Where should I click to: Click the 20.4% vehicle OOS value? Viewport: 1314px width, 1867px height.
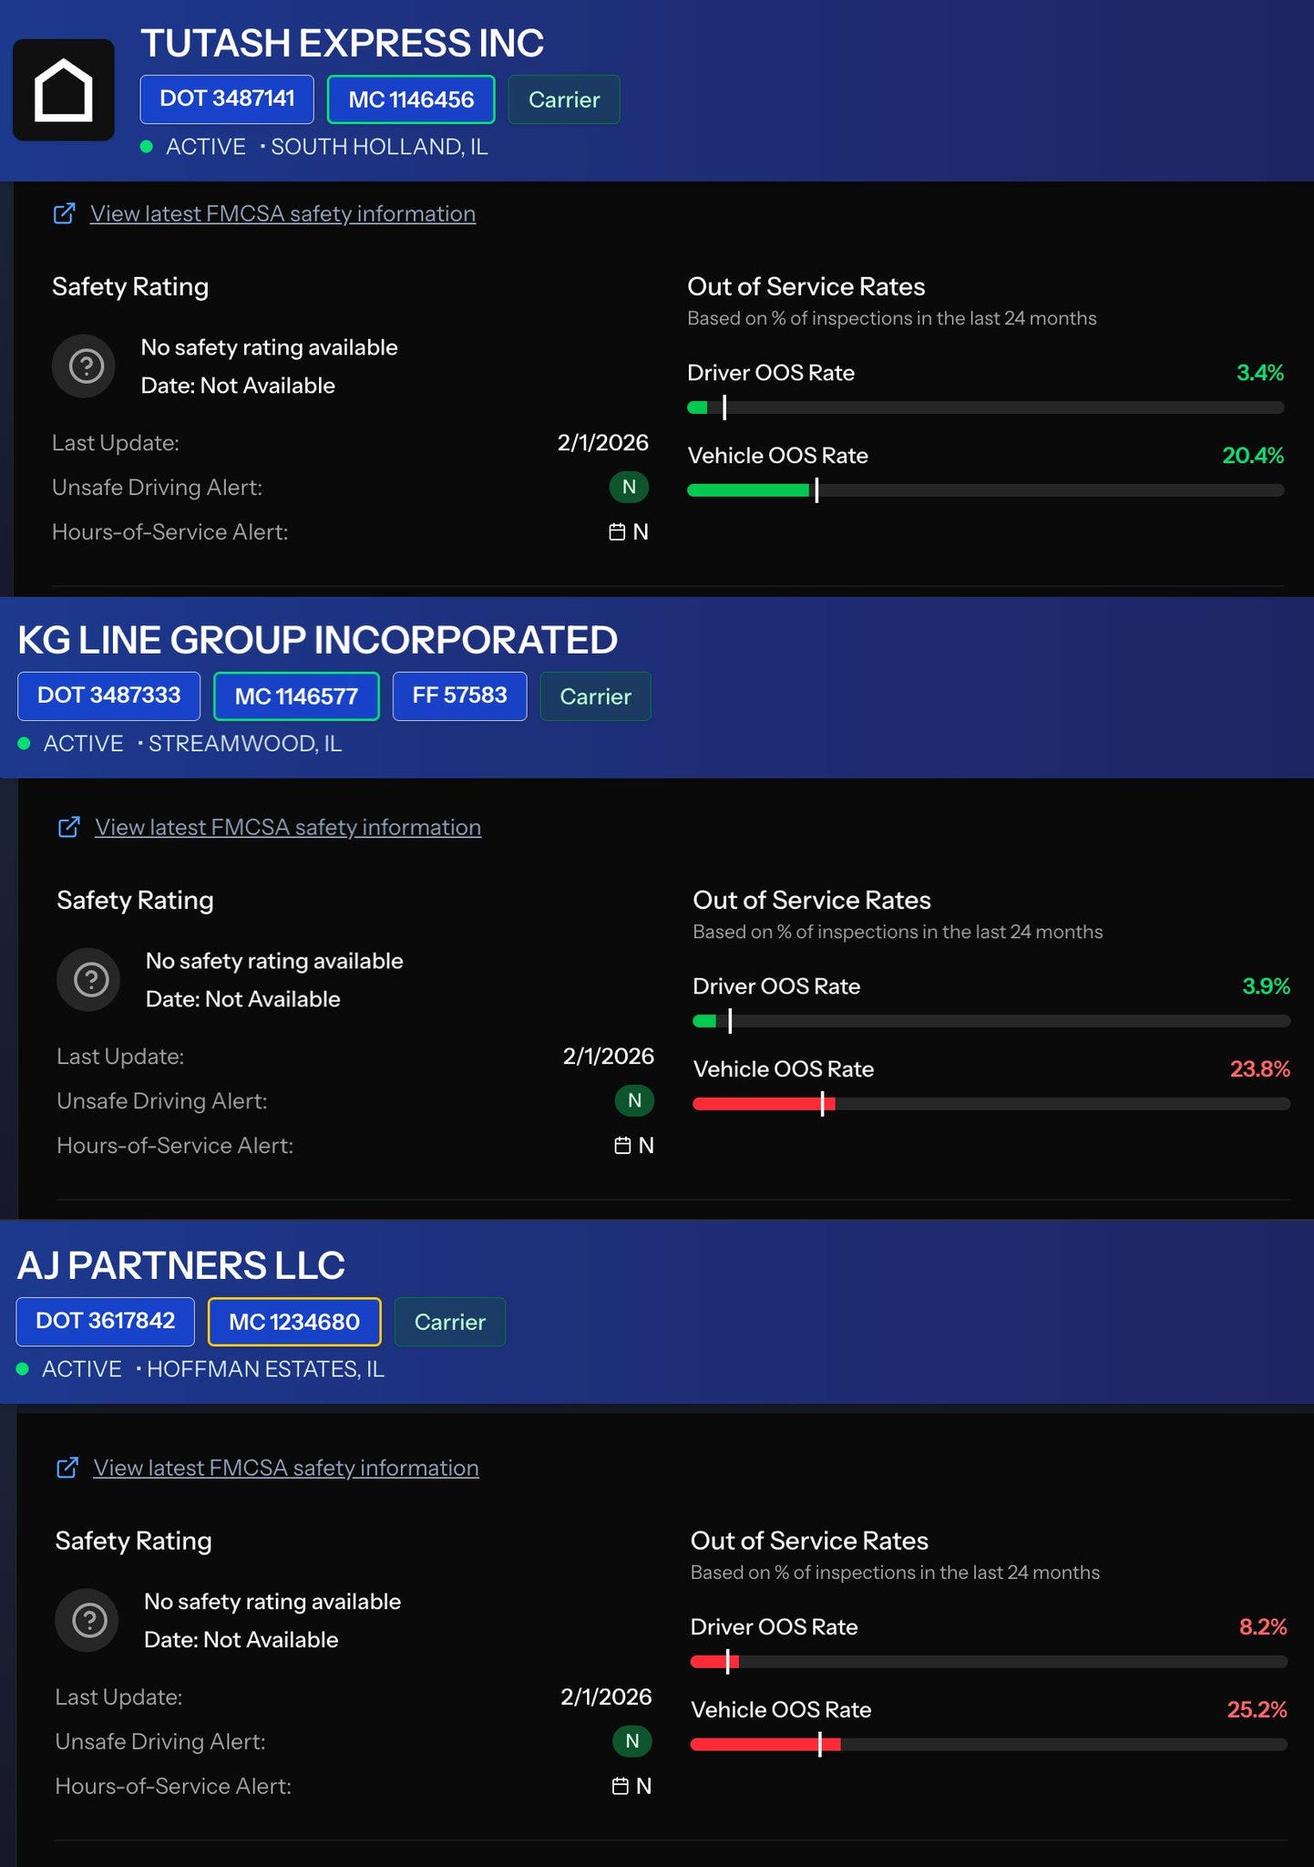tap(1253, 456)
